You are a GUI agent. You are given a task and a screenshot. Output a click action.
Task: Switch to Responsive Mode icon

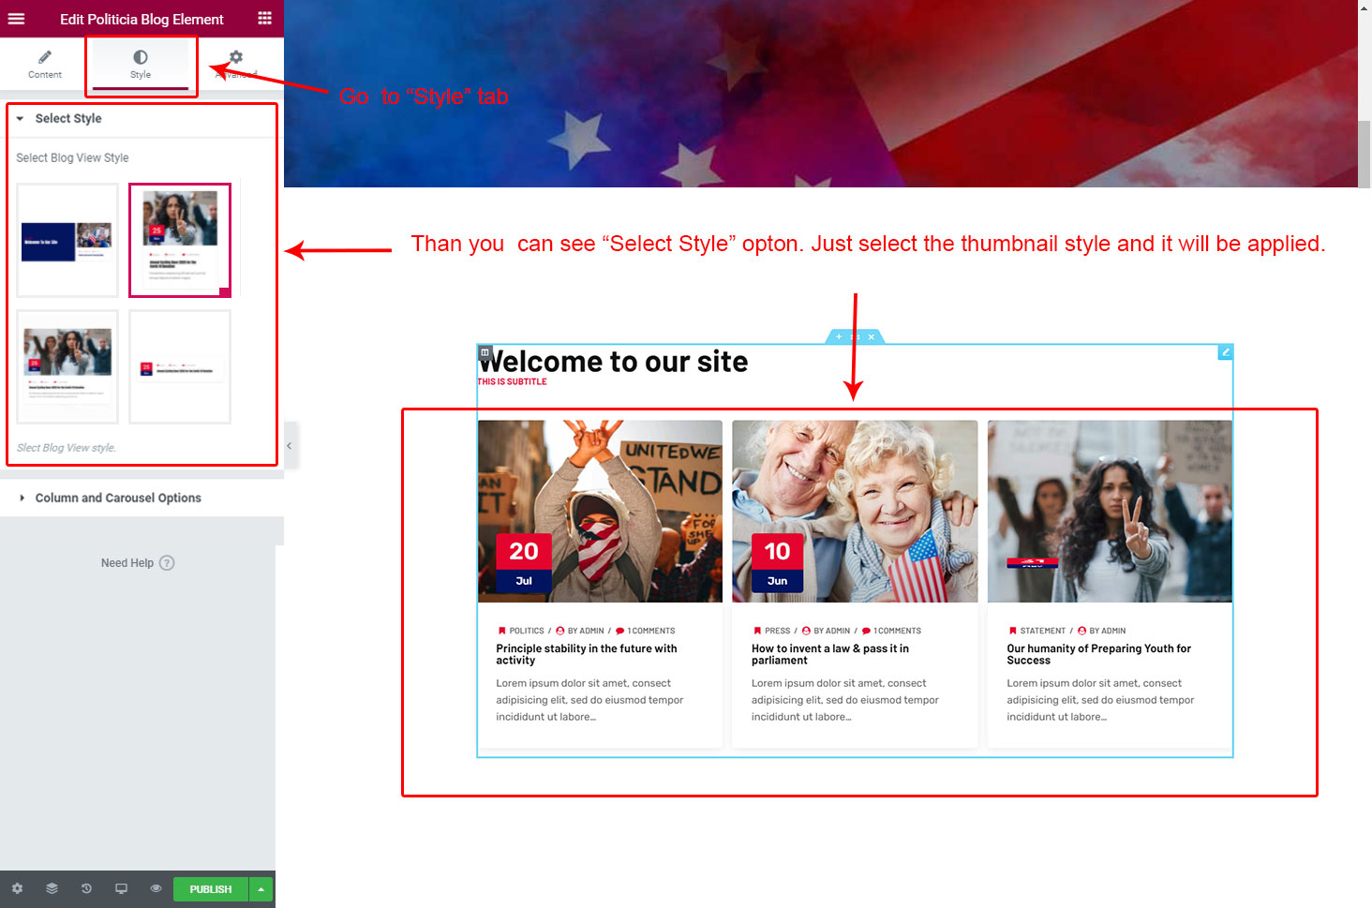[x=121, y=888]
